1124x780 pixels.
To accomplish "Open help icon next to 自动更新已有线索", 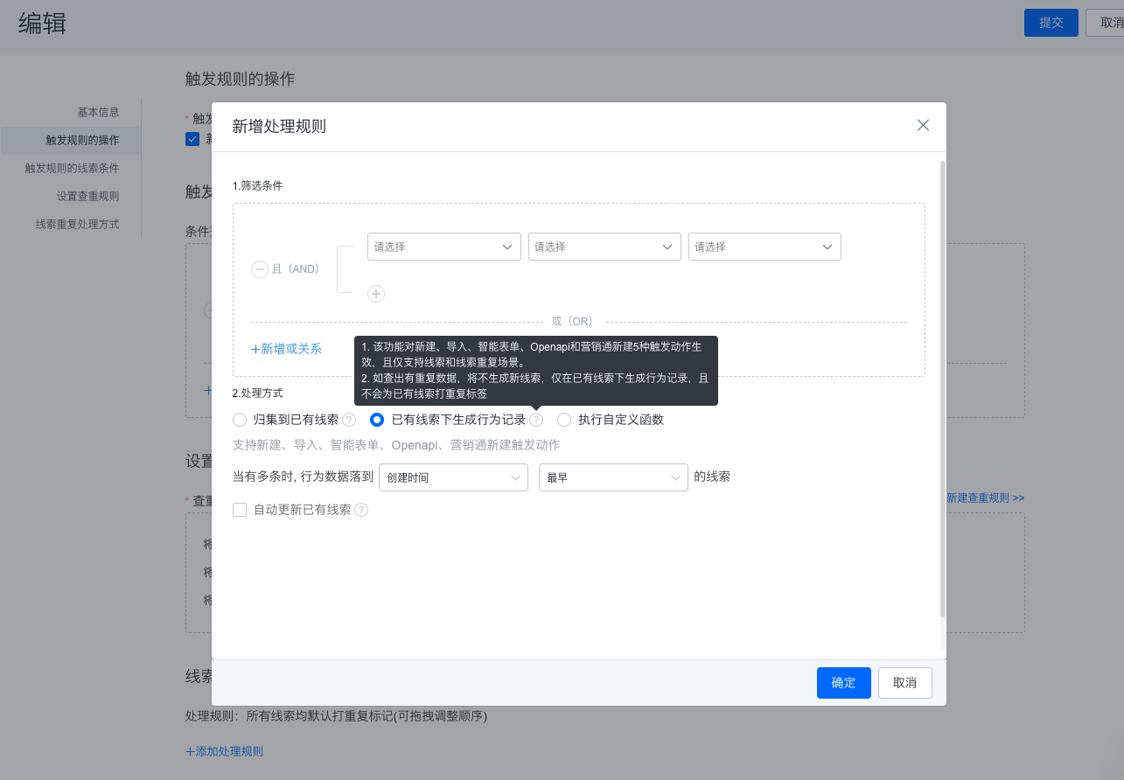I will click(362, 510).
